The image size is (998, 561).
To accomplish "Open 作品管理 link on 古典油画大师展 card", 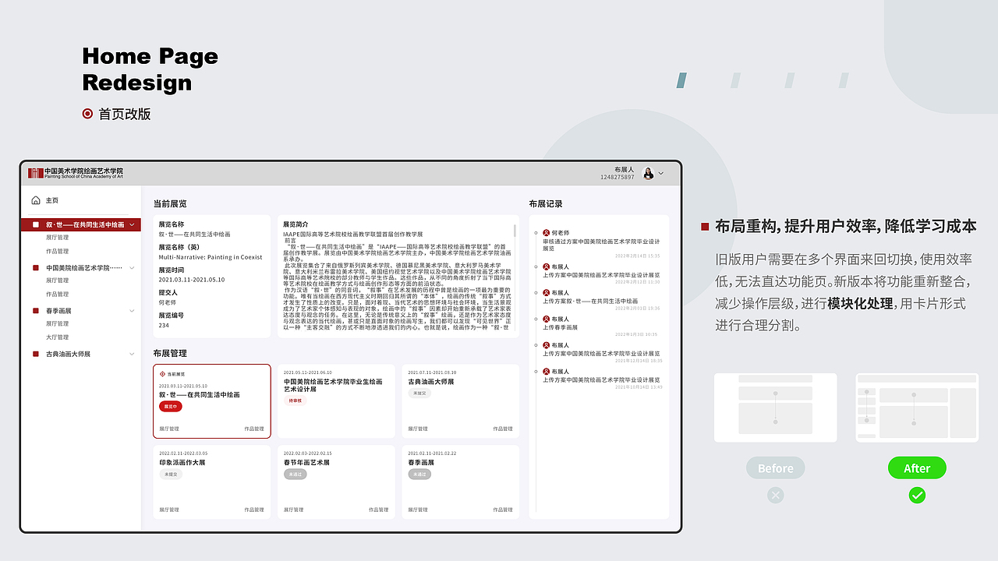I will click(503, 429).
